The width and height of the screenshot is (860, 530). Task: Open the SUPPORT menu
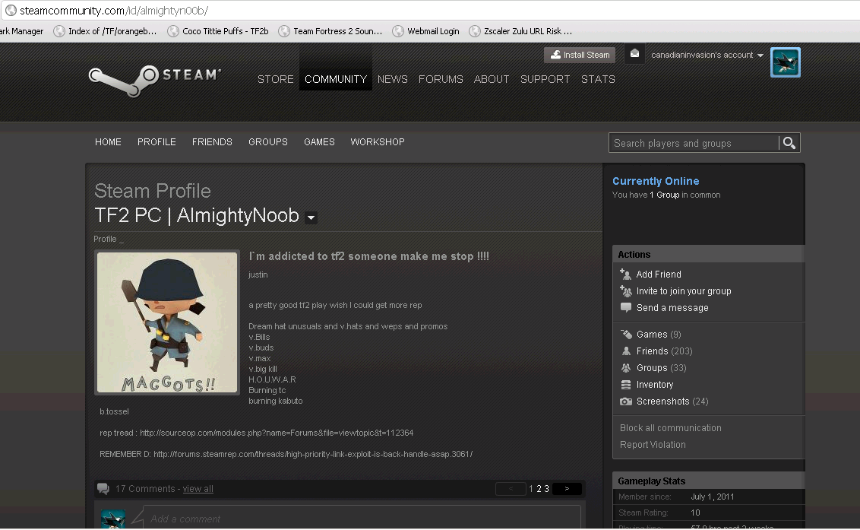point(545,79)
